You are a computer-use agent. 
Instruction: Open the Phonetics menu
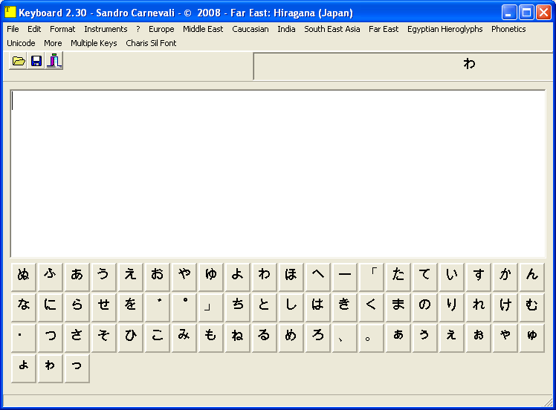pyautogui.click(x=508, y=29)
